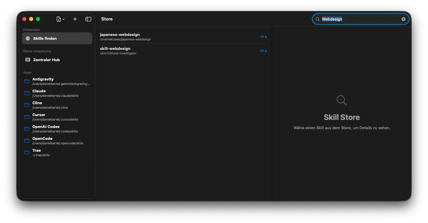This screenshot has width=428, height=223.
Task: Clear the search field text
Action: 403,19
